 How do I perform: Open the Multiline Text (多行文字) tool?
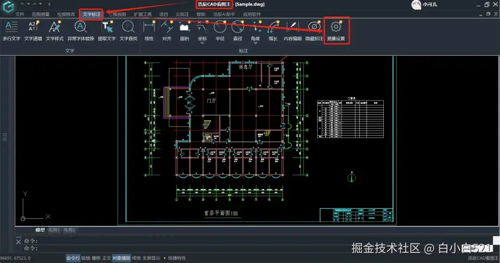click(x=12, y=31)
